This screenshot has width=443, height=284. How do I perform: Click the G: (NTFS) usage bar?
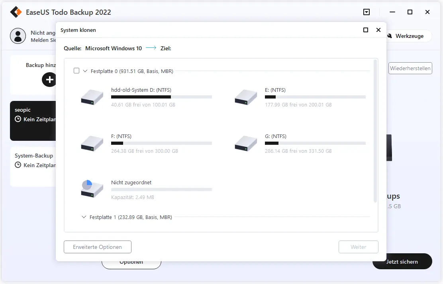pyautogui.click(x=315, y=143)
